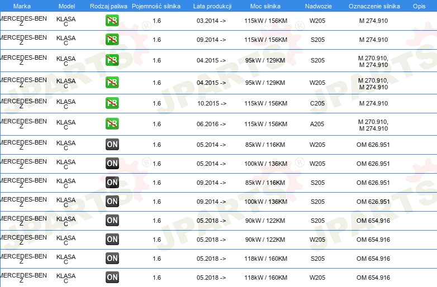
Task: Click the 10.2015 production date cell
Action: tap(212, 103)
